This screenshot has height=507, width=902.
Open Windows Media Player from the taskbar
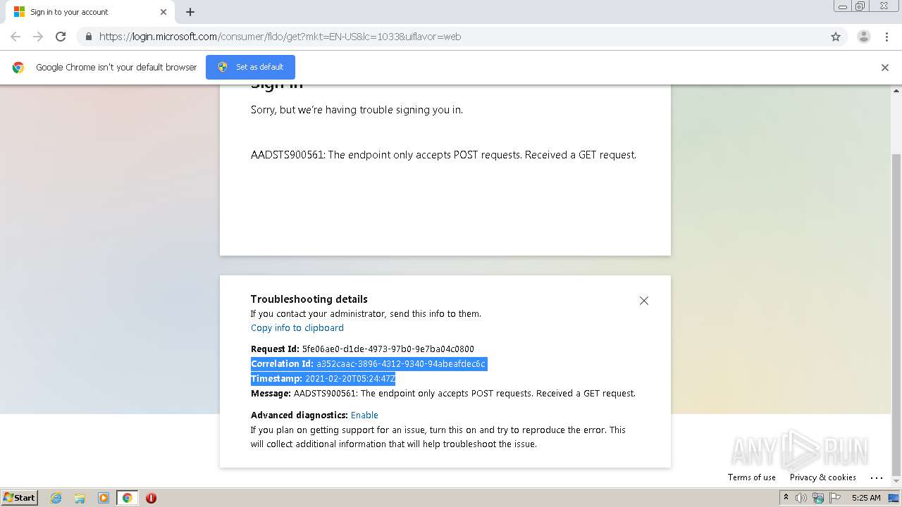click(x=104, y=498)
